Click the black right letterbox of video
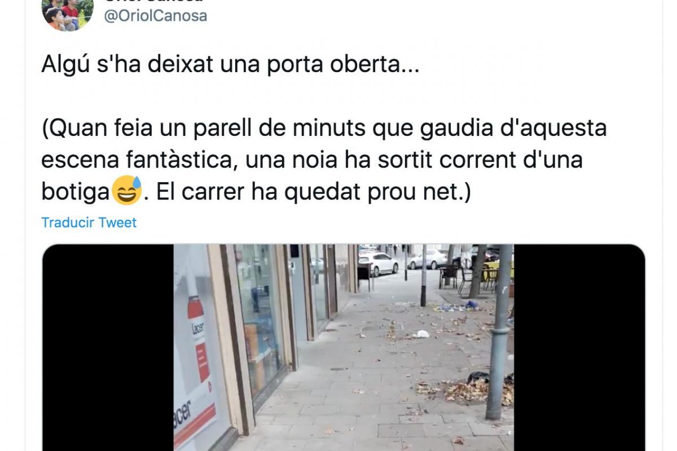 coord(579,347)
